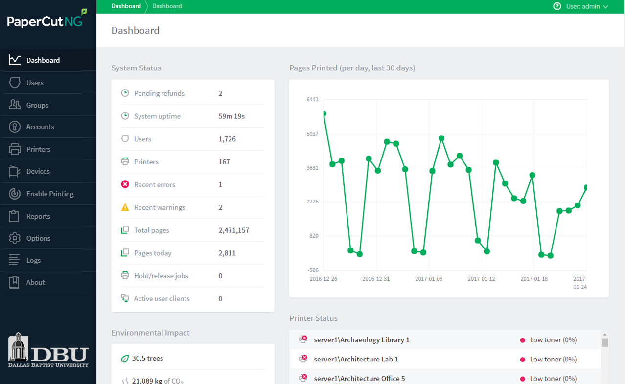The image size is (625, 384).
Task: Expand the User: admin dropdown
Action: click(587, 6)
